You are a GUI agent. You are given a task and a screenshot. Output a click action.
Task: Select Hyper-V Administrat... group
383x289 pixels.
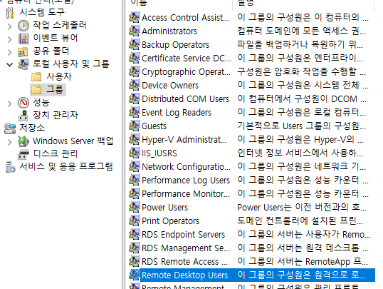click(x=184, y=140)
